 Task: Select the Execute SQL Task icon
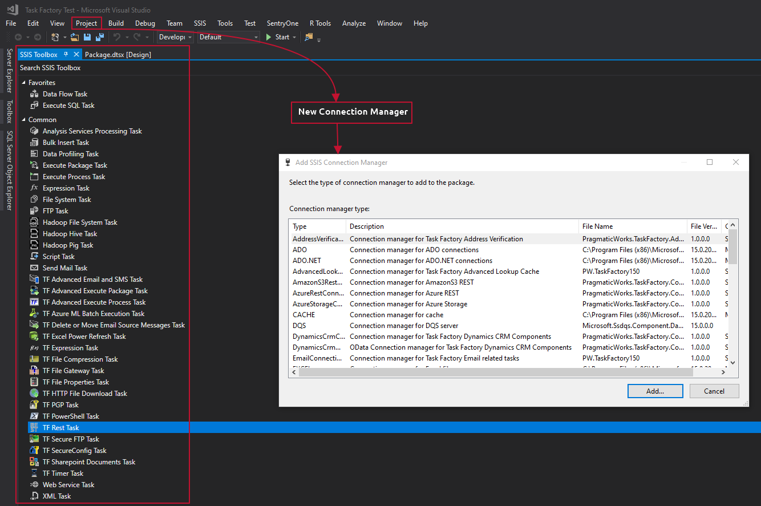[x=34, y=105]
